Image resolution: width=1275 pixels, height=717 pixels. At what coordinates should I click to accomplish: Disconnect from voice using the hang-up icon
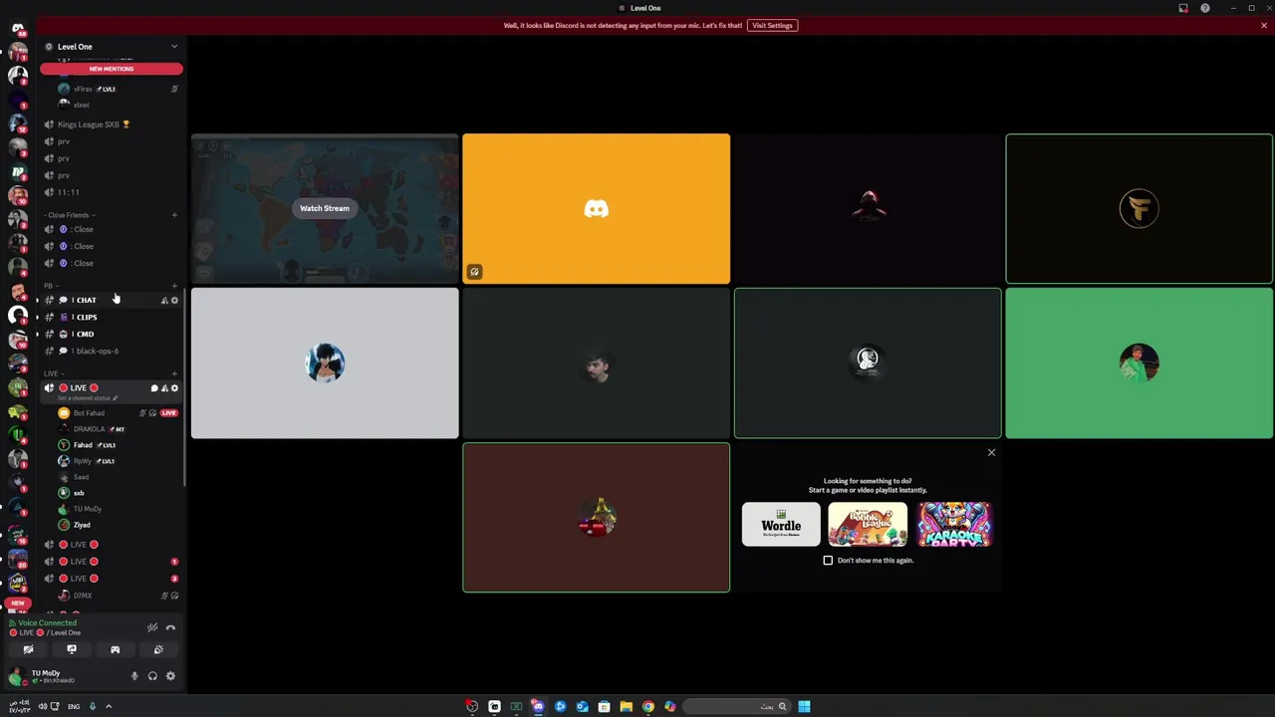coord(170,627)
